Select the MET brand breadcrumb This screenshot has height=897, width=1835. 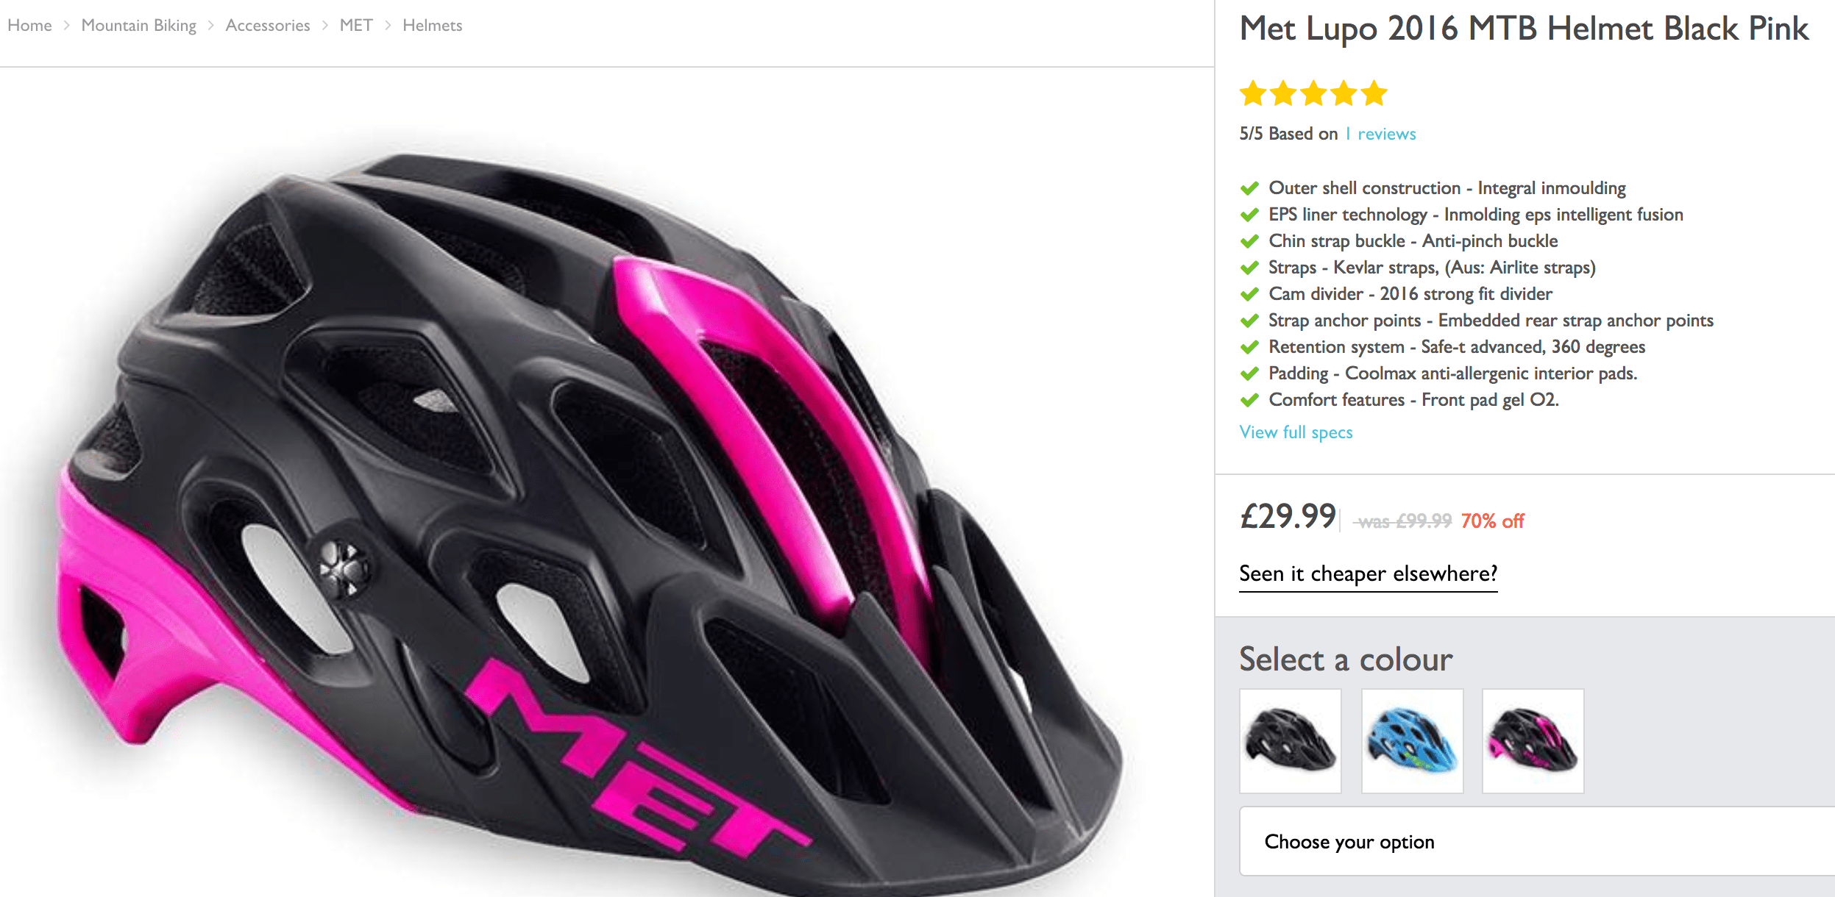click(356, 26)
